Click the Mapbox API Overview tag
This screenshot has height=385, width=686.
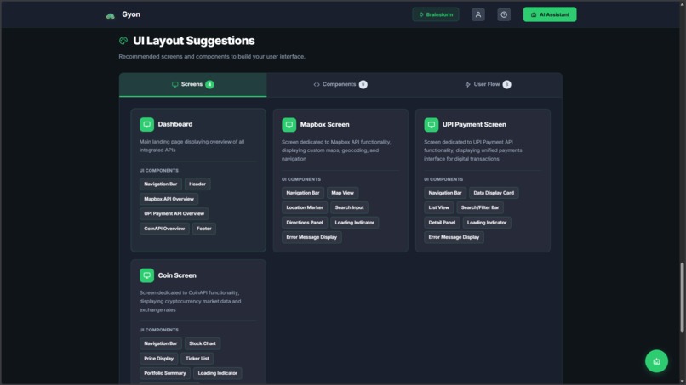169,199
